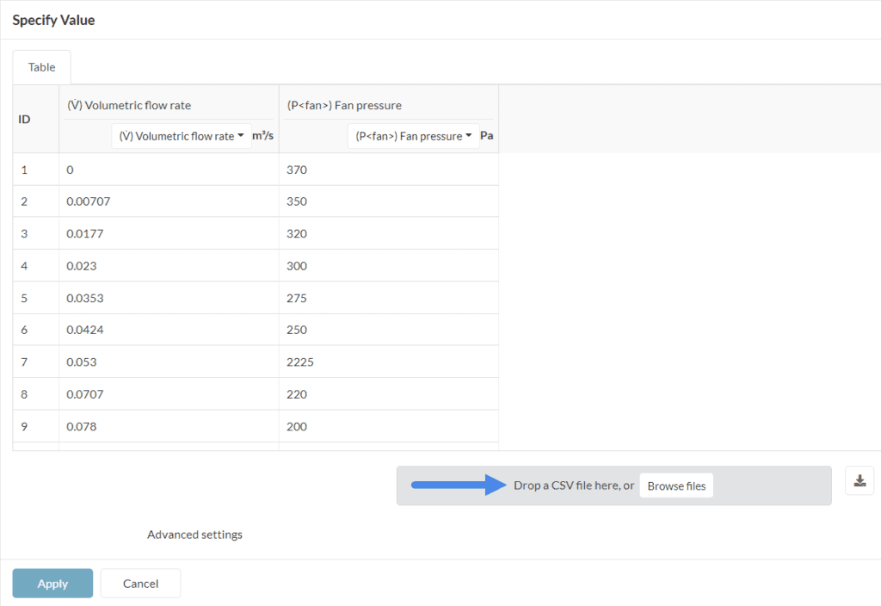
Task: Click the fan pressure cell showing 220
Action: click(x=388, y=394)
